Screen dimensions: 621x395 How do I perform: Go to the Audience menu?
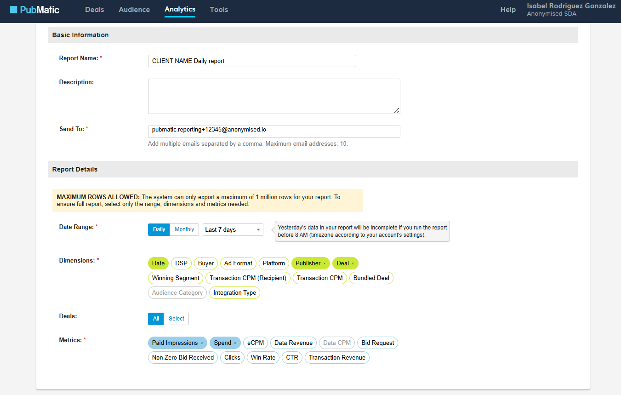click(x=134, y=10)
